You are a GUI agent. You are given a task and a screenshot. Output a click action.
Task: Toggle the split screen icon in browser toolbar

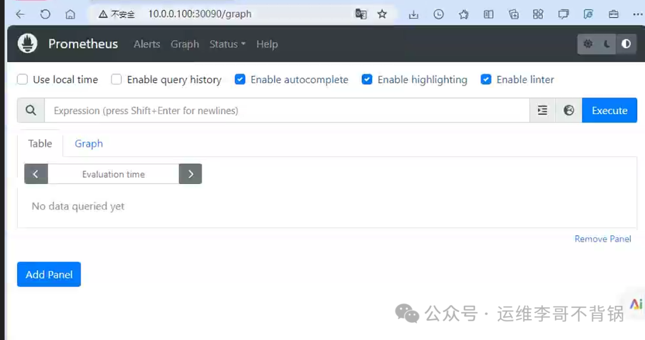489,14
